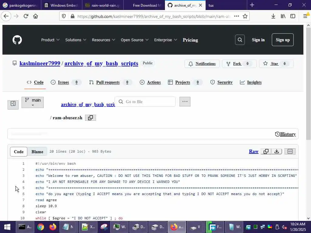
Task: Switch to the tux browser tab
Action: coord(226,5)
